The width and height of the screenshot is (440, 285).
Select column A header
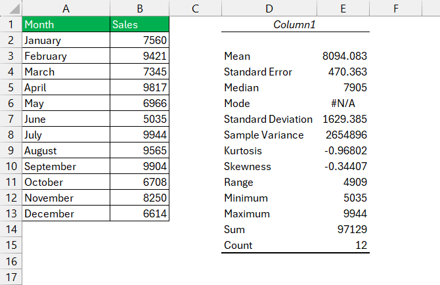[66, 8]
